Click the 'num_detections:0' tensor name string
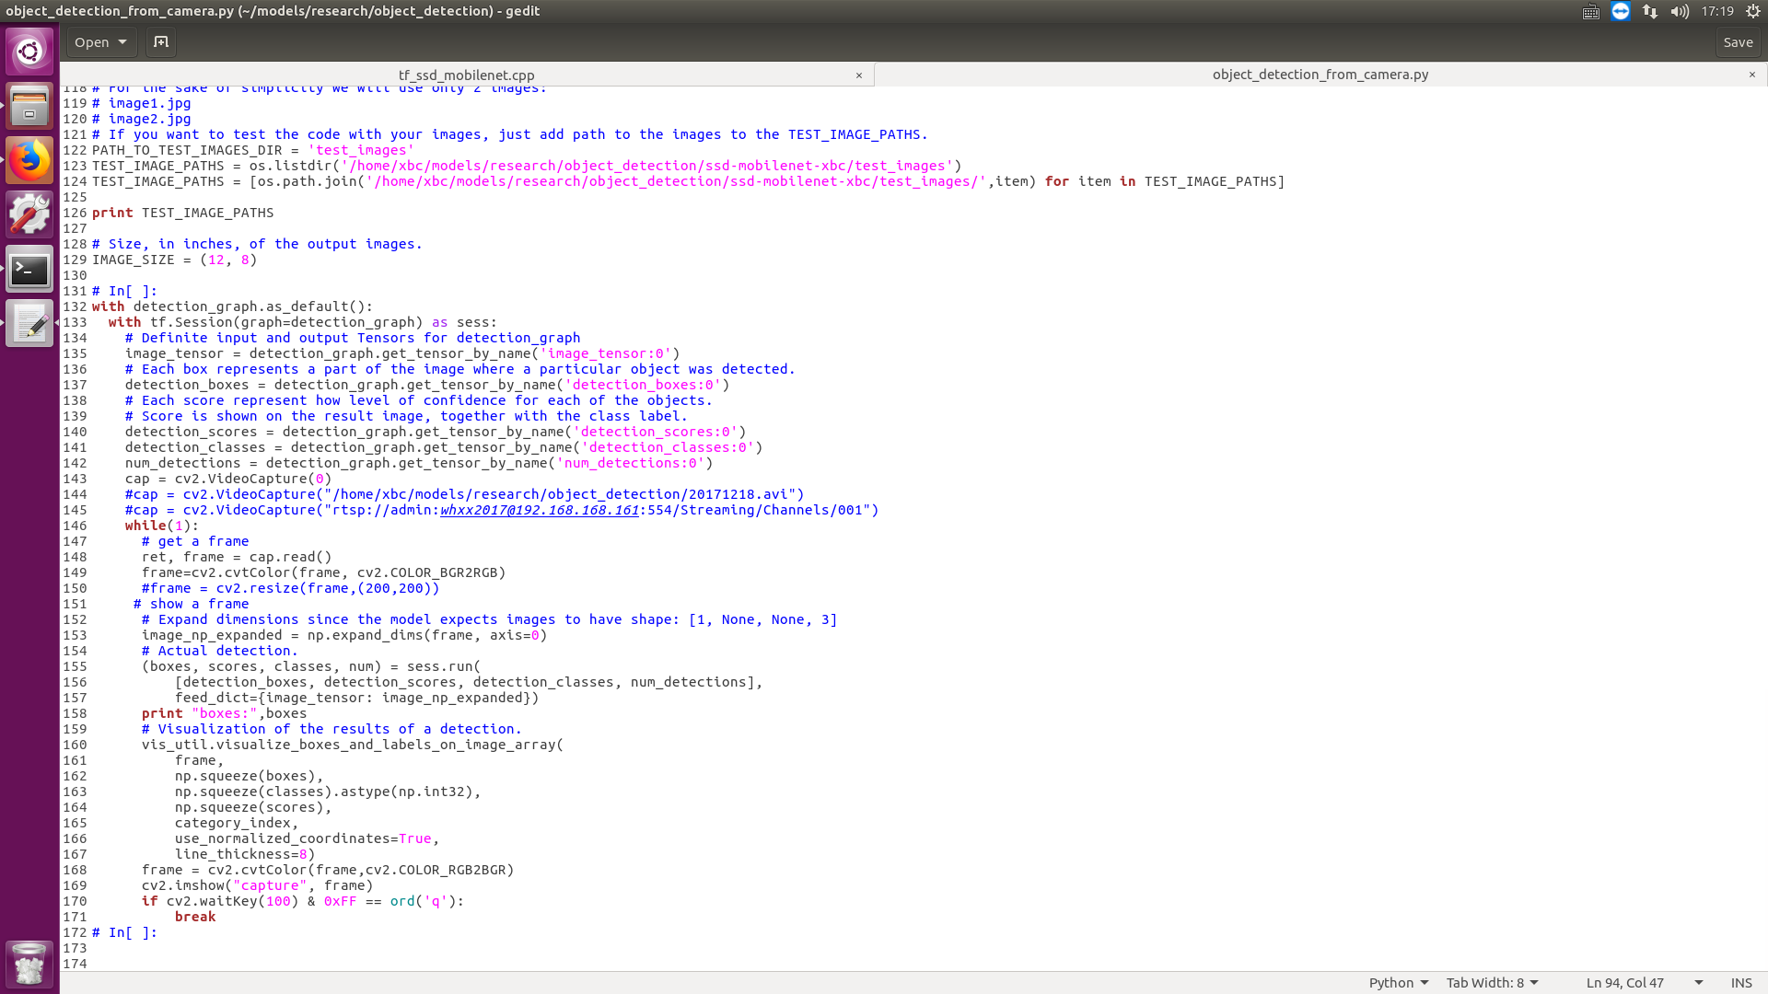 (x=631, y=463)
